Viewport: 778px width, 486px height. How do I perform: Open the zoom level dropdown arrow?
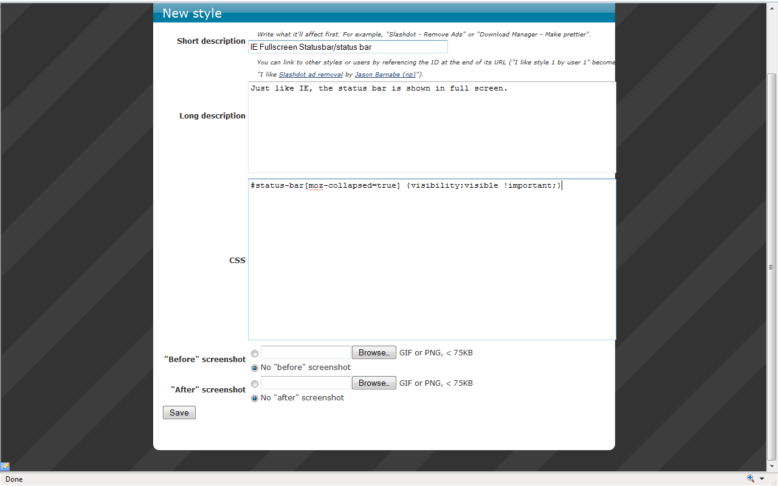[762, 479]
